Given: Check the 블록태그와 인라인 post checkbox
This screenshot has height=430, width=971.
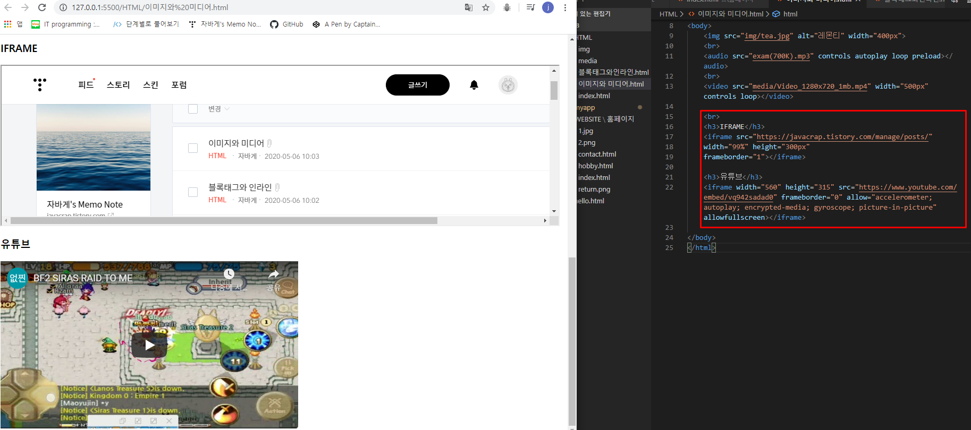Looking at the screenshot, I should pyautogui.click(x=193, y=192).
